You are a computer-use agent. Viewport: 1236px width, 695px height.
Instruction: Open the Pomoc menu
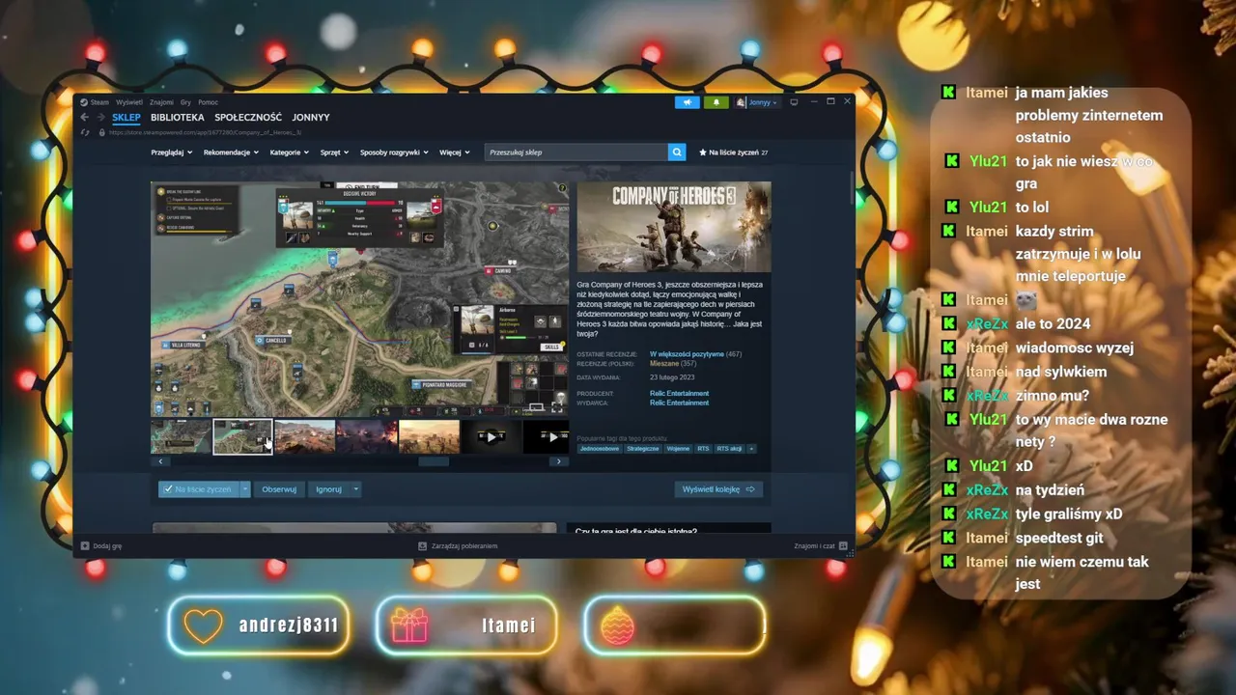pyautogui.click(x=208, y=102)
